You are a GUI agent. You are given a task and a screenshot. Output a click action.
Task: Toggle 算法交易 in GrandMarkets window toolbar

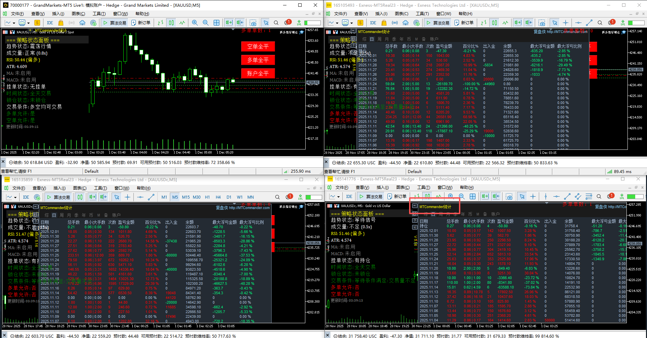[x=115, y=23]
